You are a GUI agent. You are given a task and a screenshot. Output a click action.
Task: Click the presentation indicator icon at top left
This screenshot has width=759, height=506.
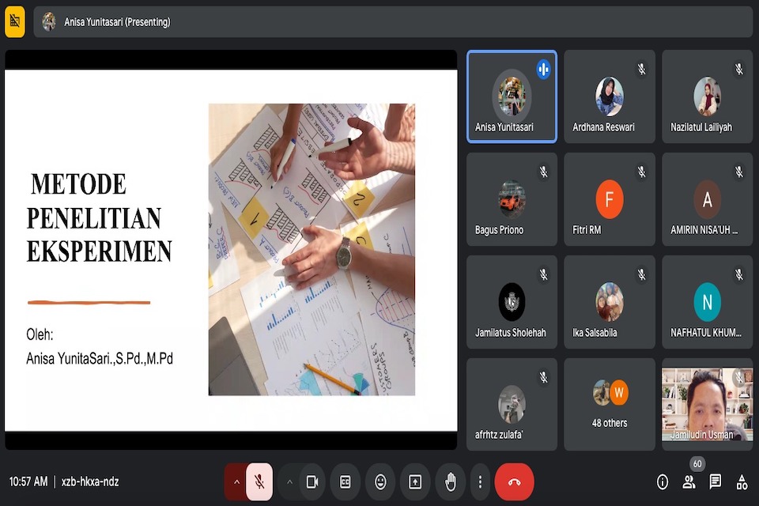[x=15, y=22]
